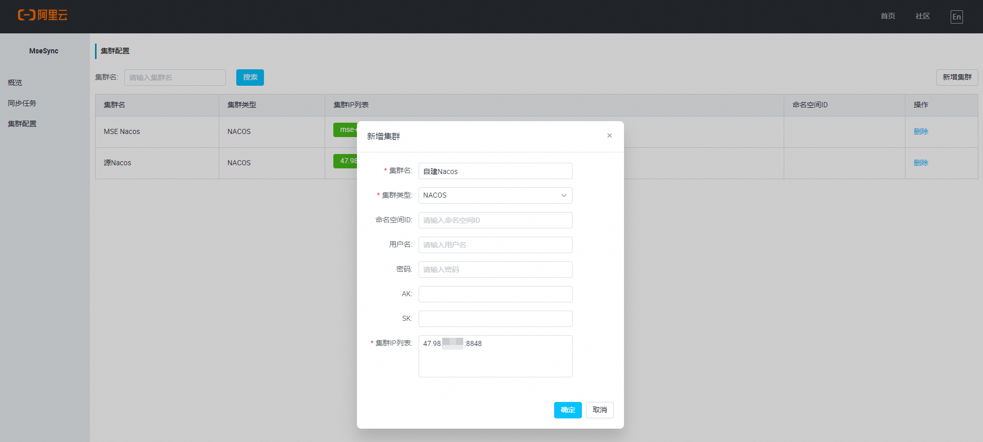
Task: Click the 集群IP列表 column header
Action: pos(554,105)
